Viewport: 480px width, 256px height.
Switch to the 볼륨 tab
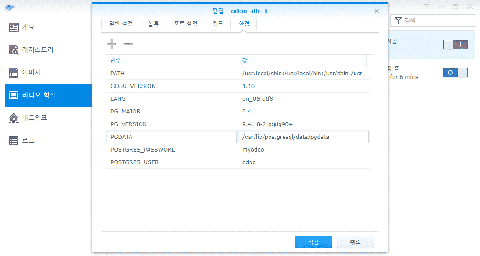[x=153, y=24]
